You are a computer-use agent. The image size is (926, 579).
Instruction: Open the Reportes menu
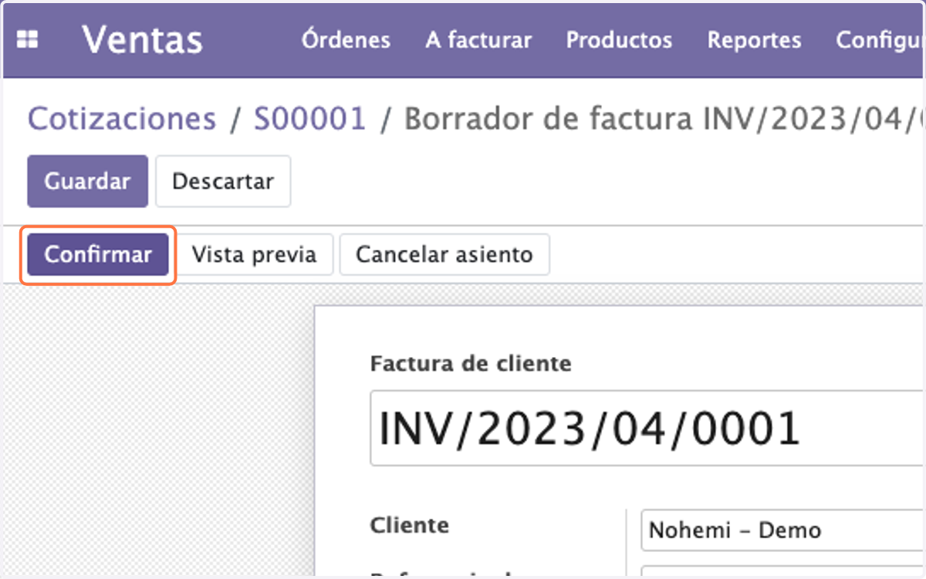click(754, 40)
